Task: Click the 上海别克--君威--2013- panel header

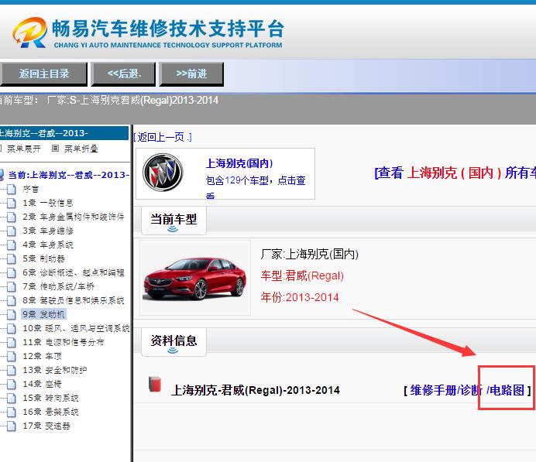Action: point(64,133)
